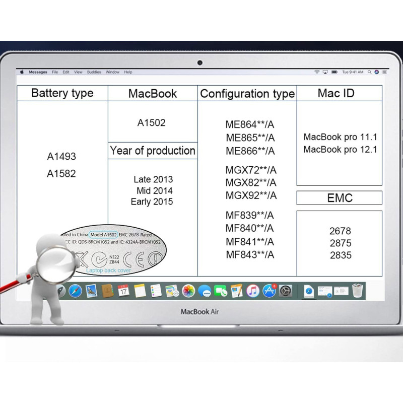Select 'MacBook pro 11.1' text
Screen dimensions: 403x403
click(x=341, y=137)
